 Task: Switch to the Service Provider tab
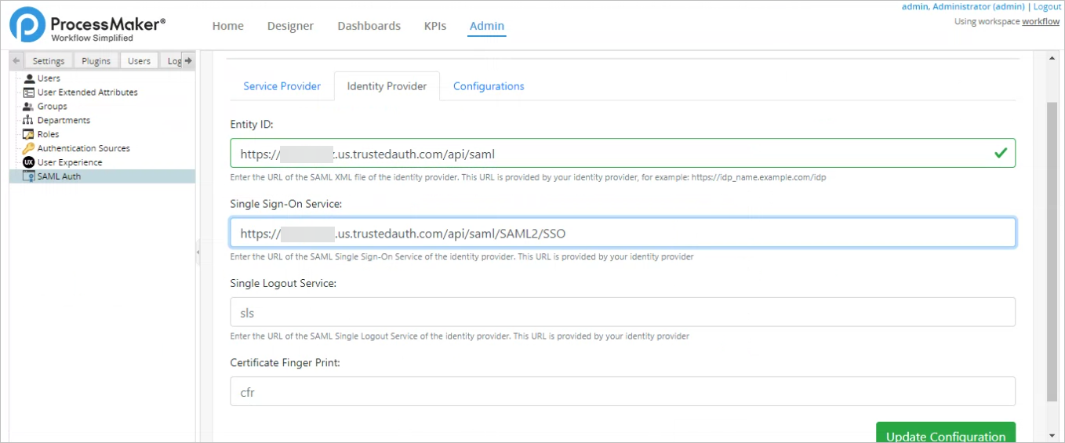[282, 86]
